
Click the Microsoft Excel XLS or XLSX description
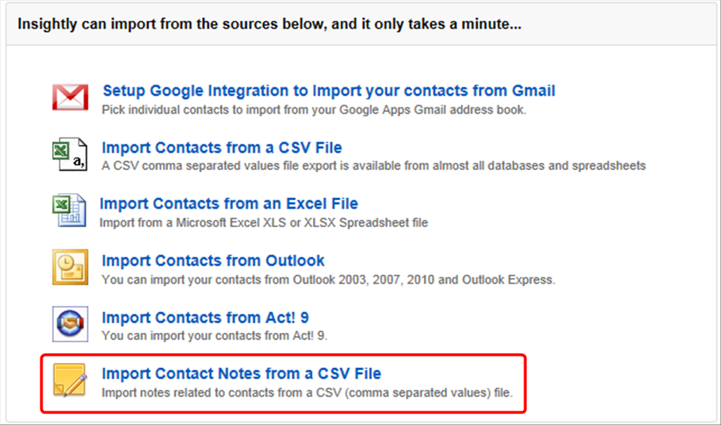(x=264, y=223)
